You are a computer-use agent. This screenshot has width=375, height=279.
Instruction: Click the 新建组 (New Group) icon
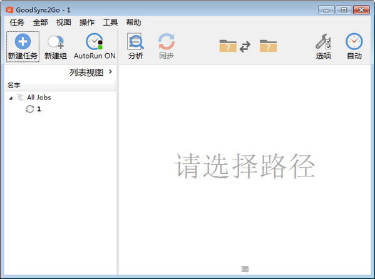pyautogui.click(x=56, y=42)
